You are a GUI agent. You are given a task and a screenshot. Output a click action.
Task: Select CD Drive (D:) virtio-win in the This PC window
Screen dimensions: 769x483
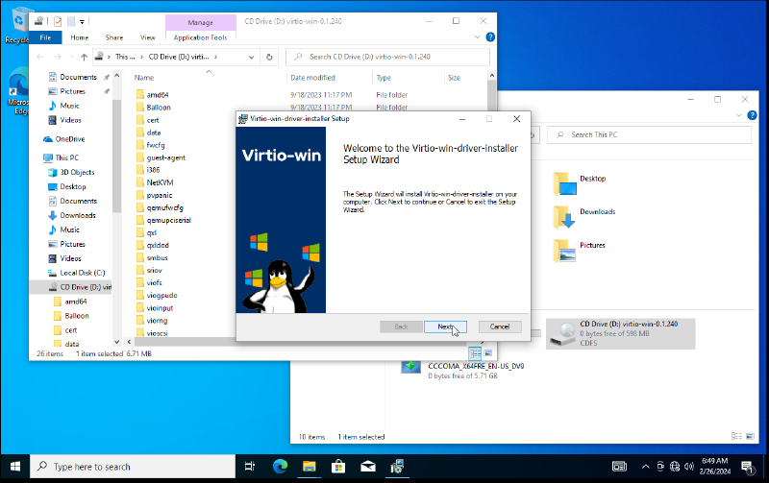tap(620, 333)
